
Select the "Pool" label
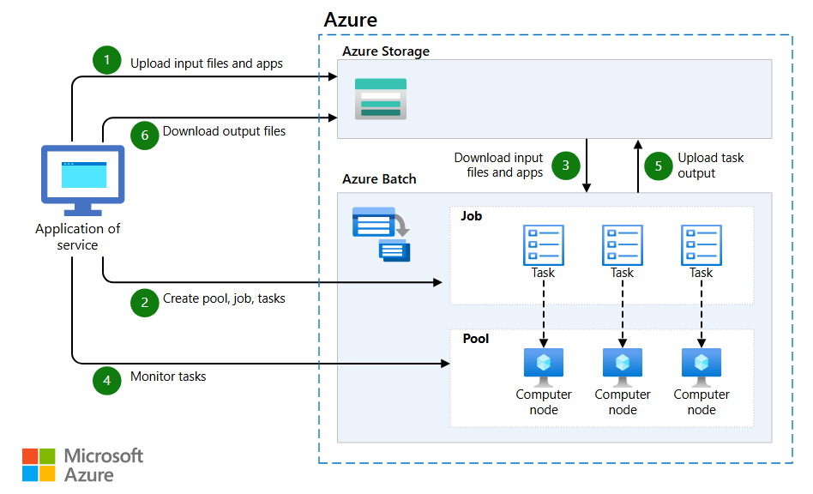(475, 339)
